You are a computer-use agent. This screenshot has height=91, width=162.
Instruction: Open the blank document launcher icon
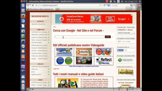coord(23,26)
